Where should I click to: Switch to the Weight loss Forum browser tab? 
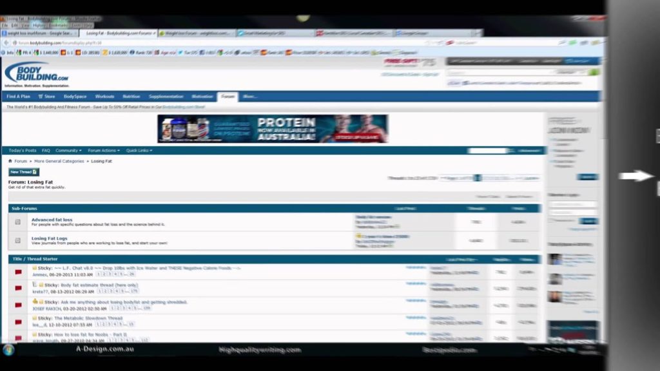coord(197,33)
